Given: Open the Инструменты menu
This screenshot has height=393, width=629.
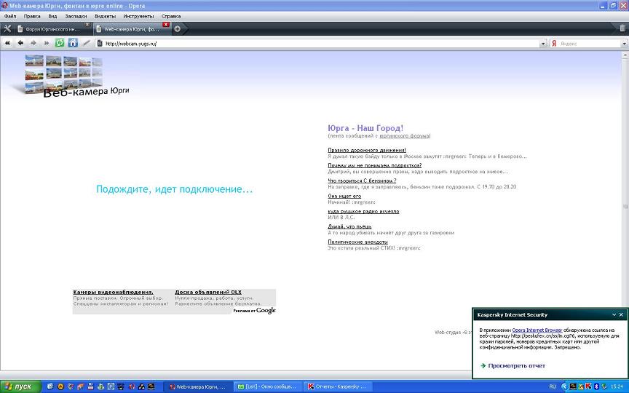Looking at the screenshot, I should point(138,15).
